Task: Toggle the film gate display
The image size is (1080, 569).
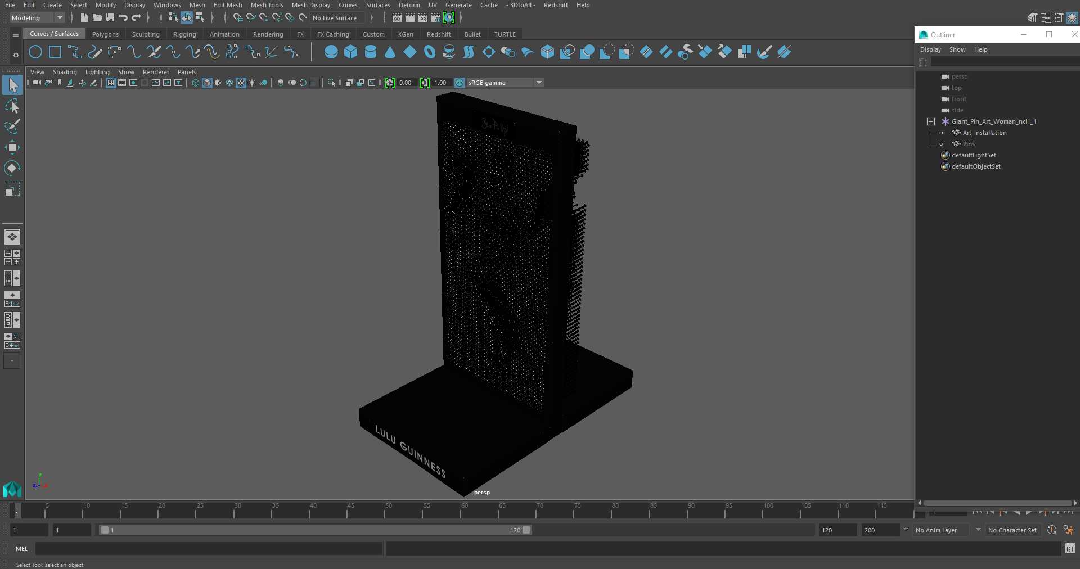Action: pyautogui.click(x=122, y=83)
